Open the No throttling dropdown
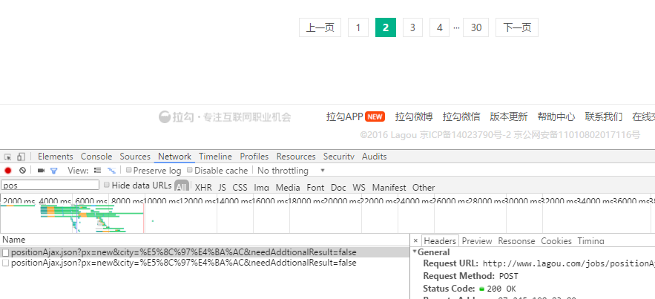 pos(291,171)
